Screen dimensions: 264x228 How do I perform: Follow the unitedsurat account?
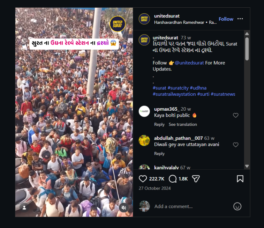tap(226, 19)
